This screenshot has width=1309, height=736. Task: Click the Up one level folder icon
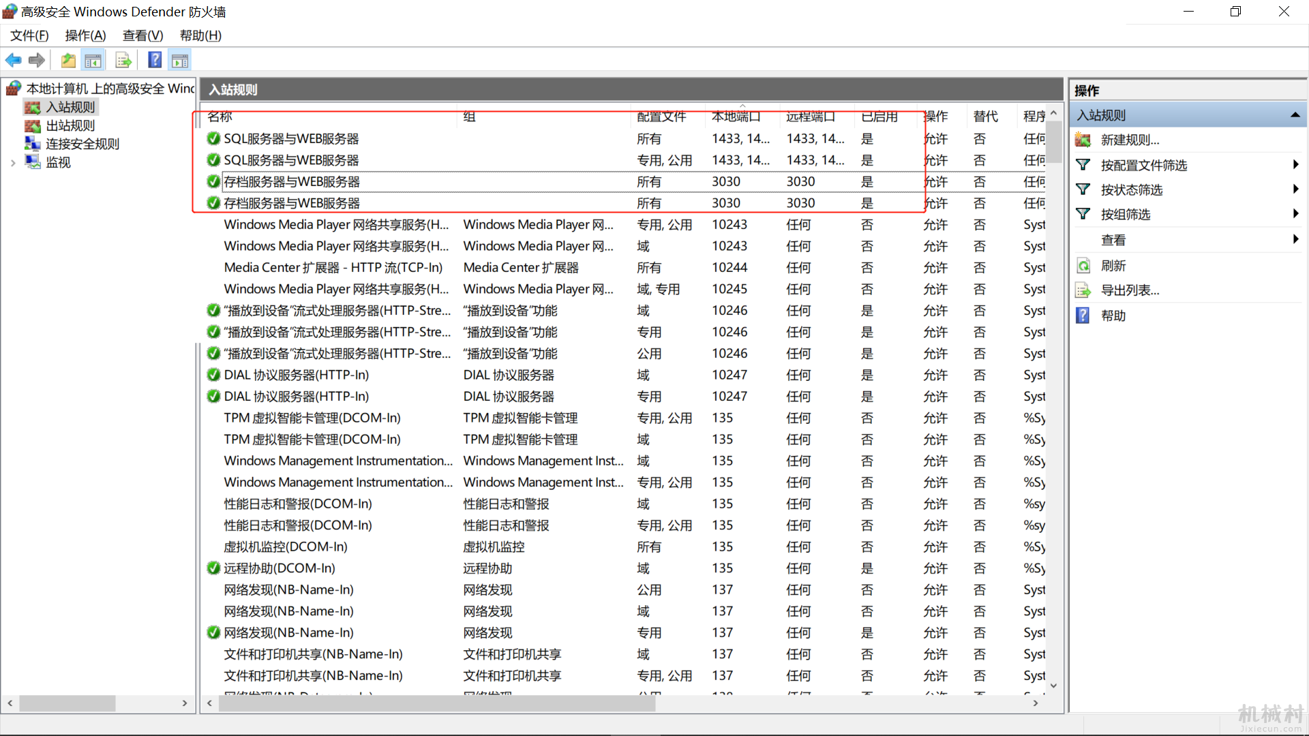click(x=68, y=61)
